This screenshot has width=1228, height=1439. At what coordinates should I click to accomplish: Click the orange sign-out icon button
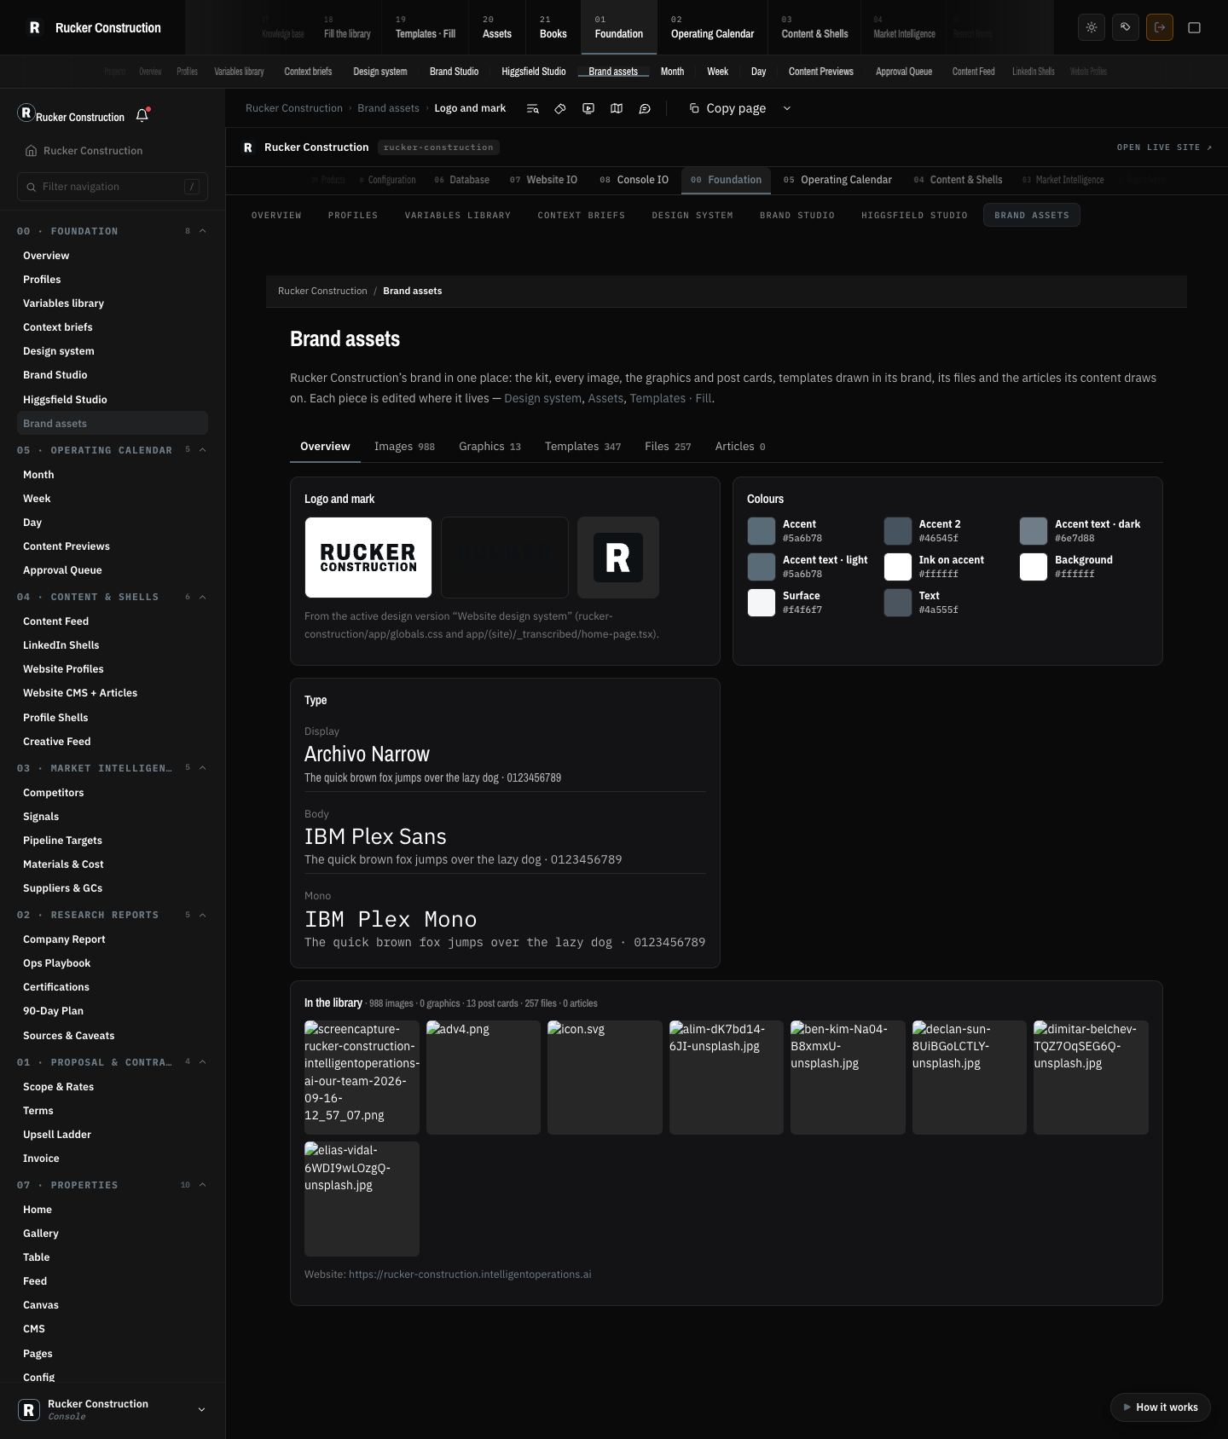tap(1160, 27)
